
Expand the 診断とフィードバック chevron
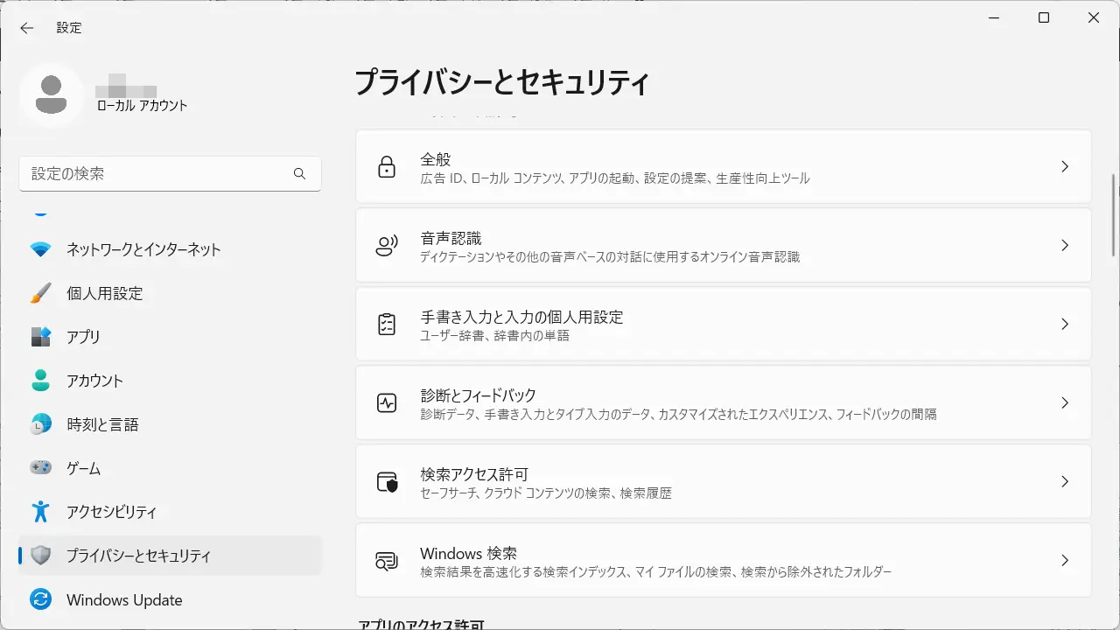click(x=1065, y=402)
